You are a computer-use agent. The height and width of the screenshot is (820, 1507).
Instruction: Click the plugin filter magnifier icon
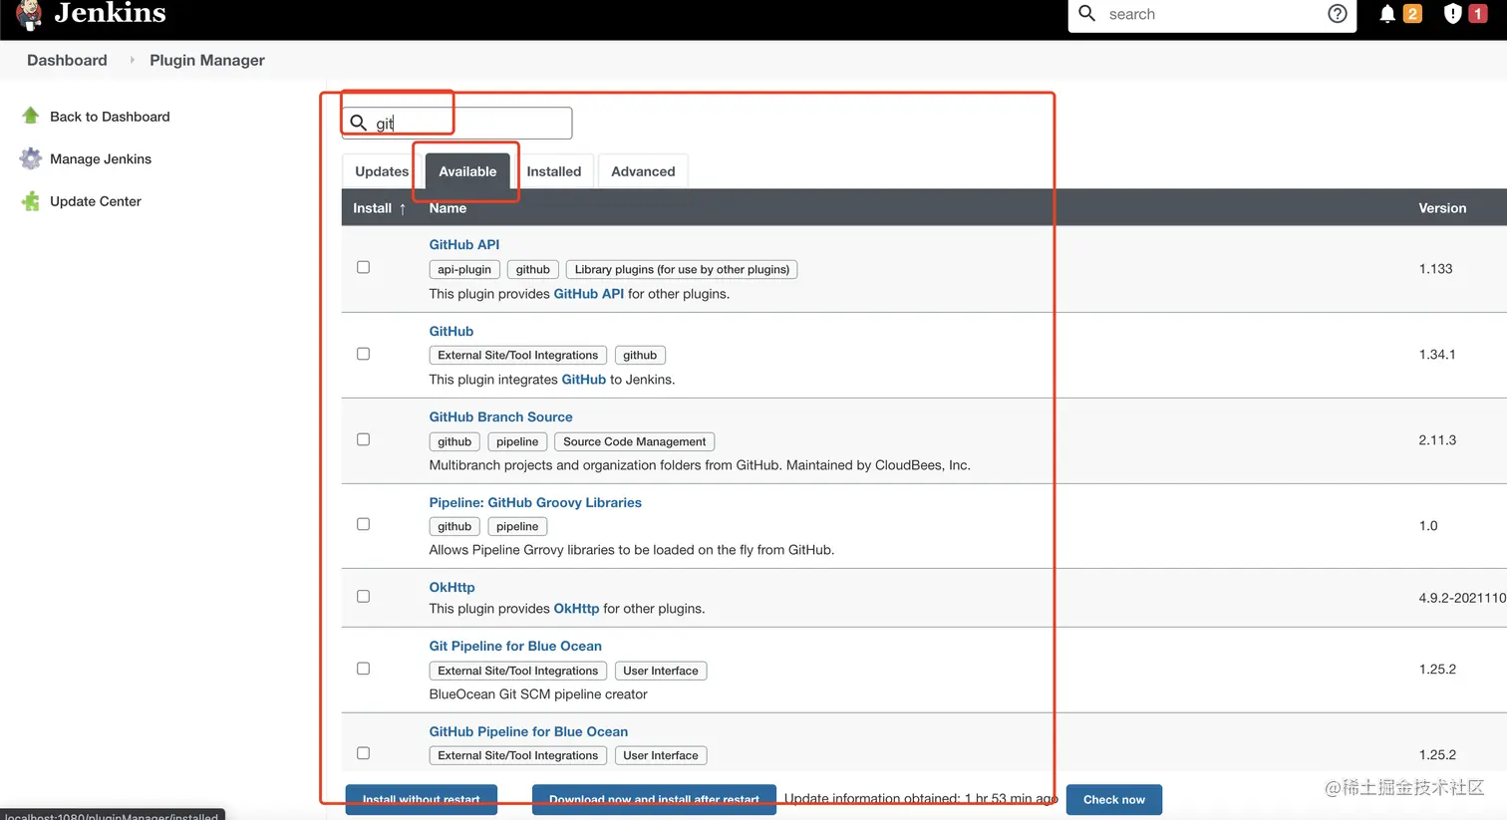tap(359, 123)
